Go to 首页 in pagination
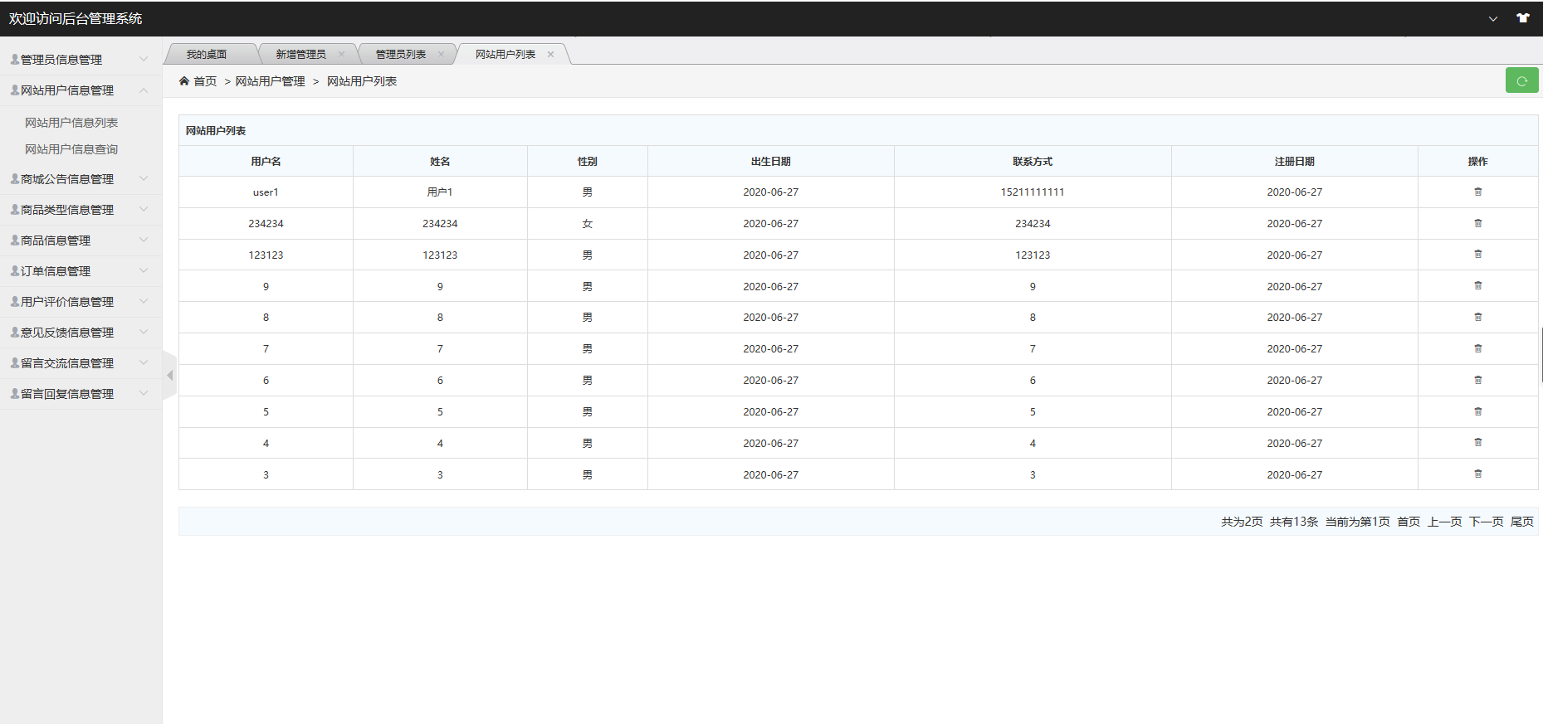Screen dimensions: 1543x724 [x=1409, y=522]
